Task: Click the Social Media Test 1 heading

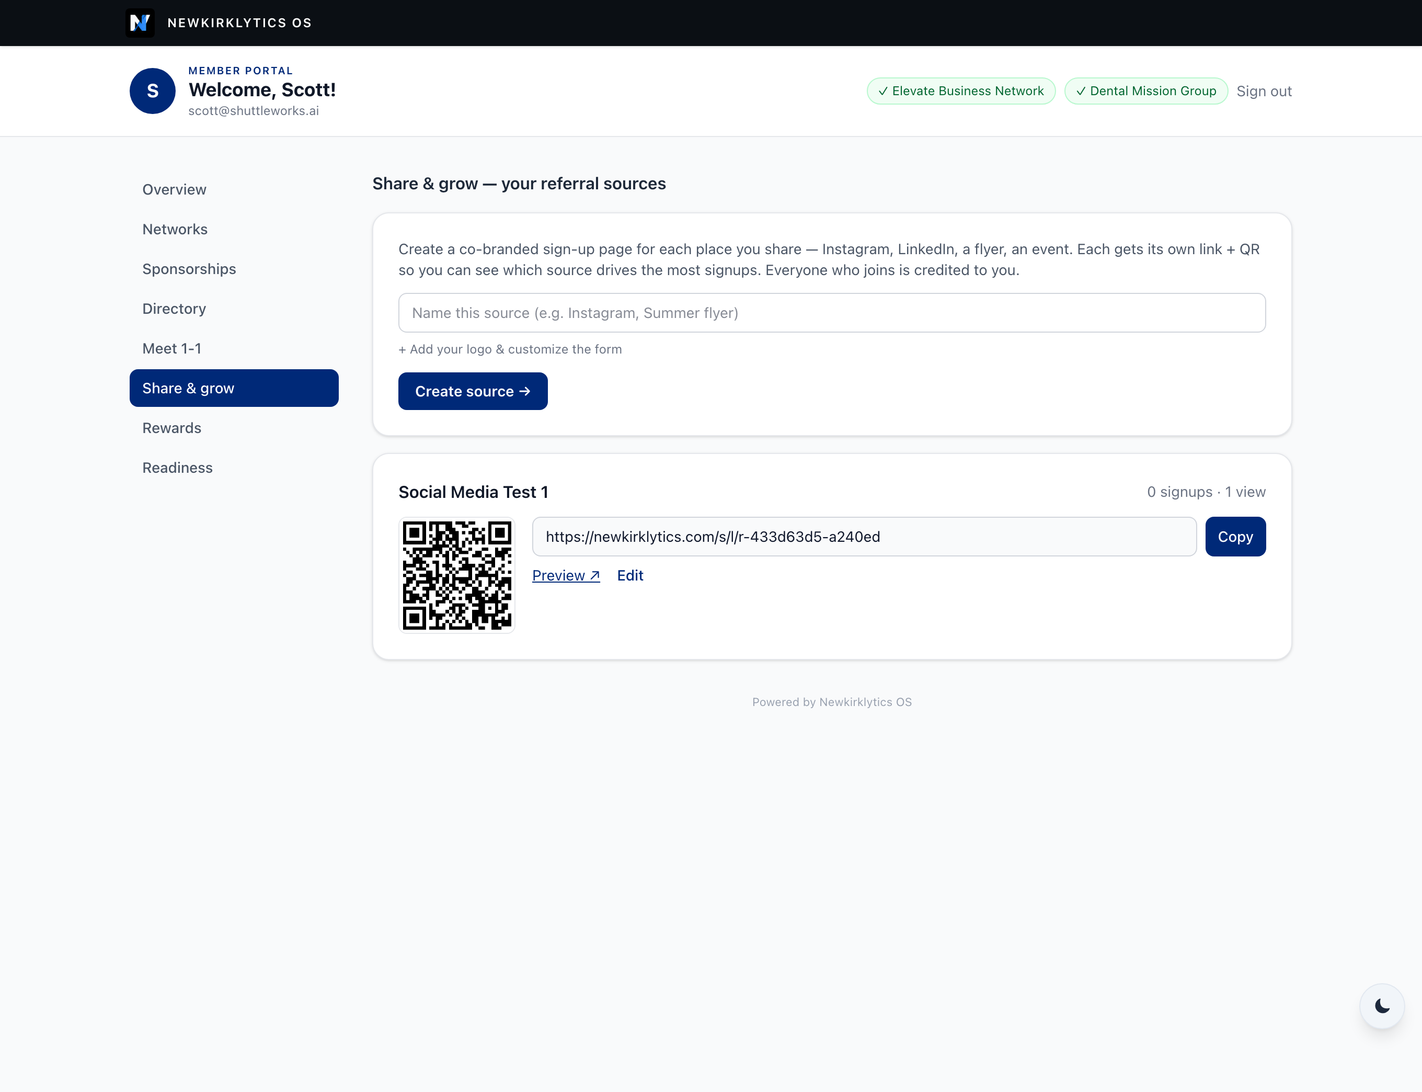Action: point(473,492)
